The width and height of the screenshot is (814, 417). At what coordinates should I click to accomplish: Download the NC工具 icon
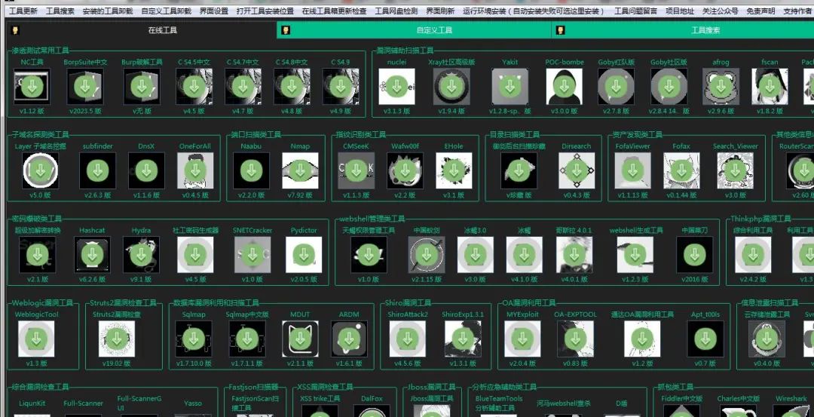[x=32, y=86]
